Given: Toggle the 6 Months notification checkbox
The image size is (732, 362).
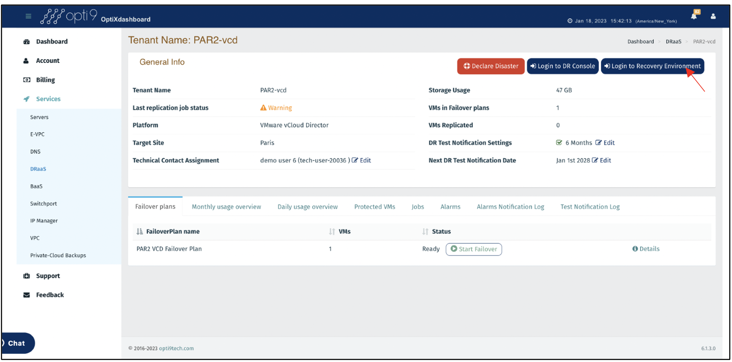Looking at the screenshot, I should click(x=559, y=143).
